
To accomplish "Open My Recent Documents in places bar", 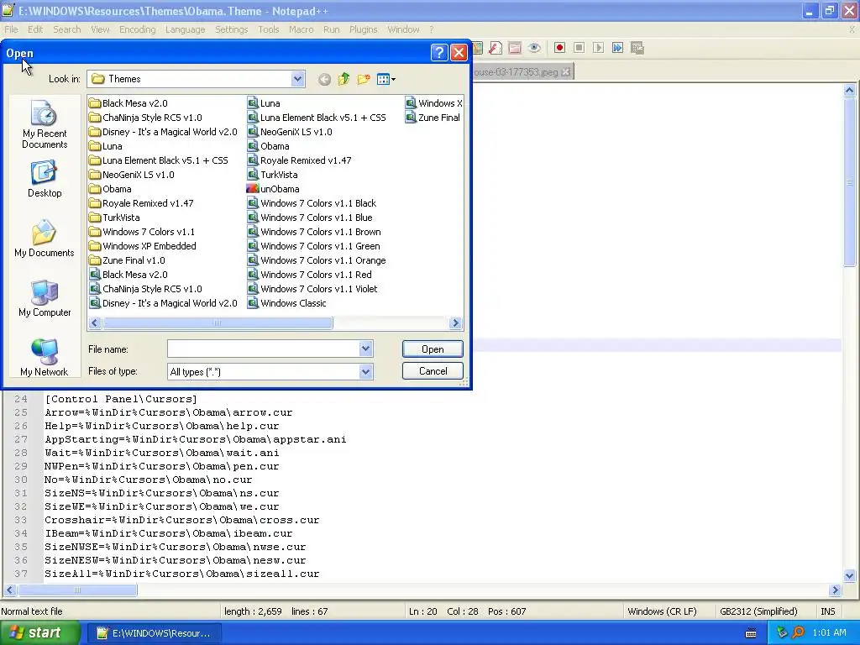I will pyautogui.click(x=45, y=125).
